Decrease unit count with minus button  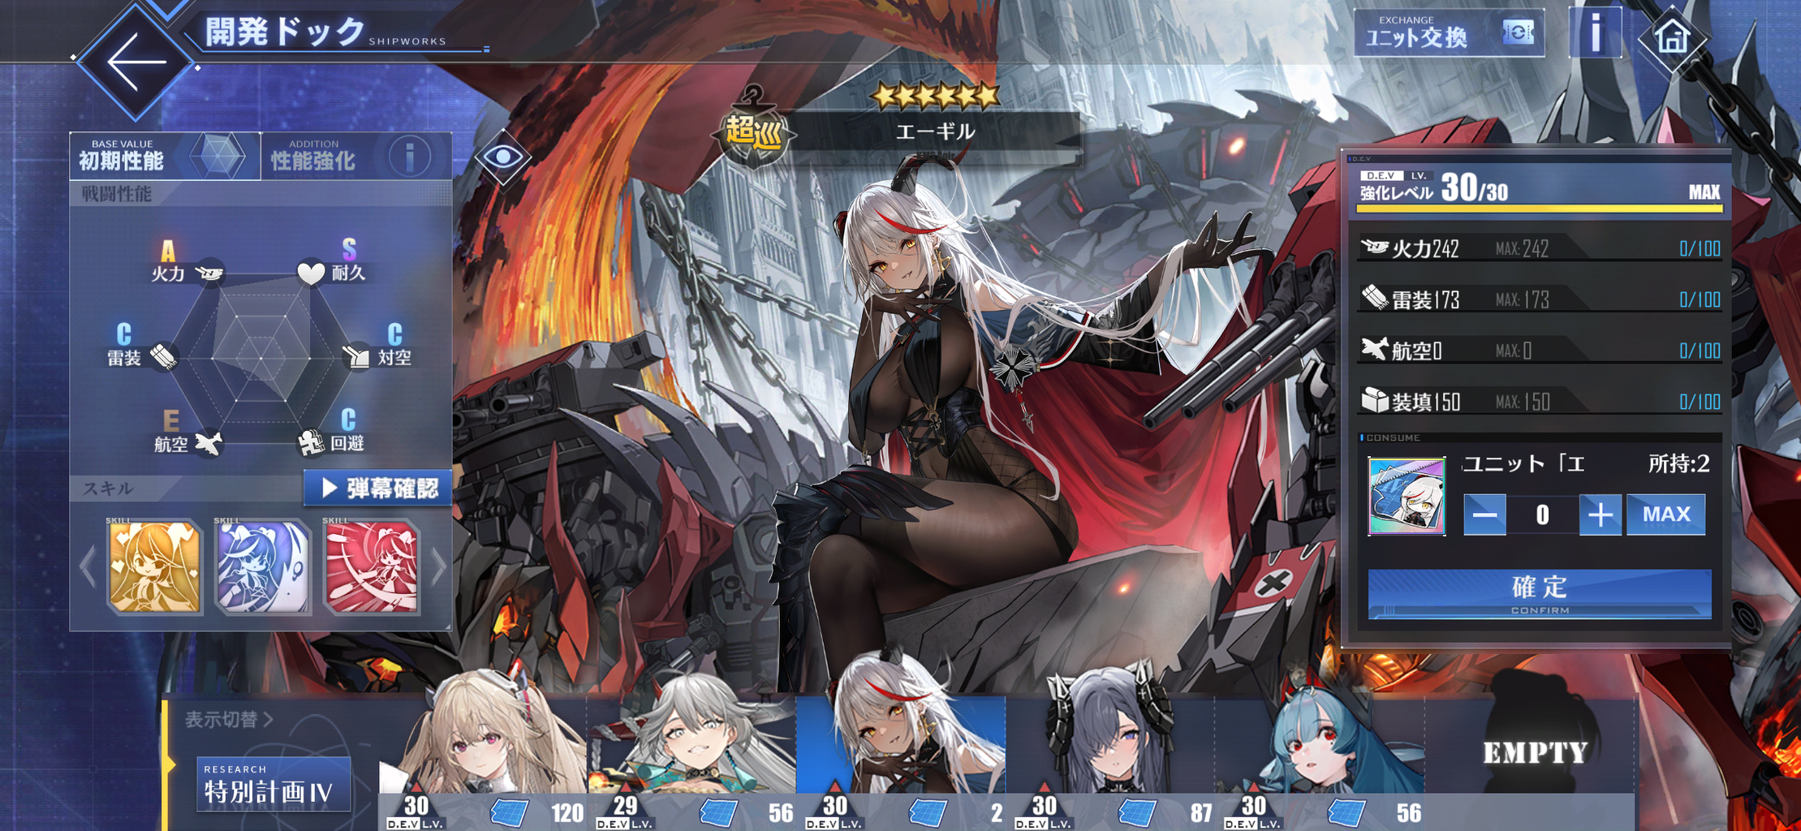pos(1484,515)
